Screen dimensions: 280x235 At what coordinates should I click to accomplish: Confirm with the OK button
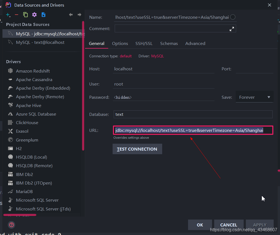[x=200, y=225]
